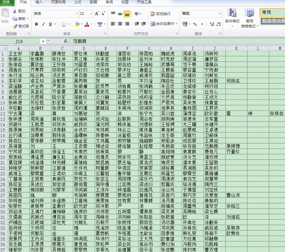Open Number (数字) group dialog launcher

pyautogui.click(x=220, y=34)
